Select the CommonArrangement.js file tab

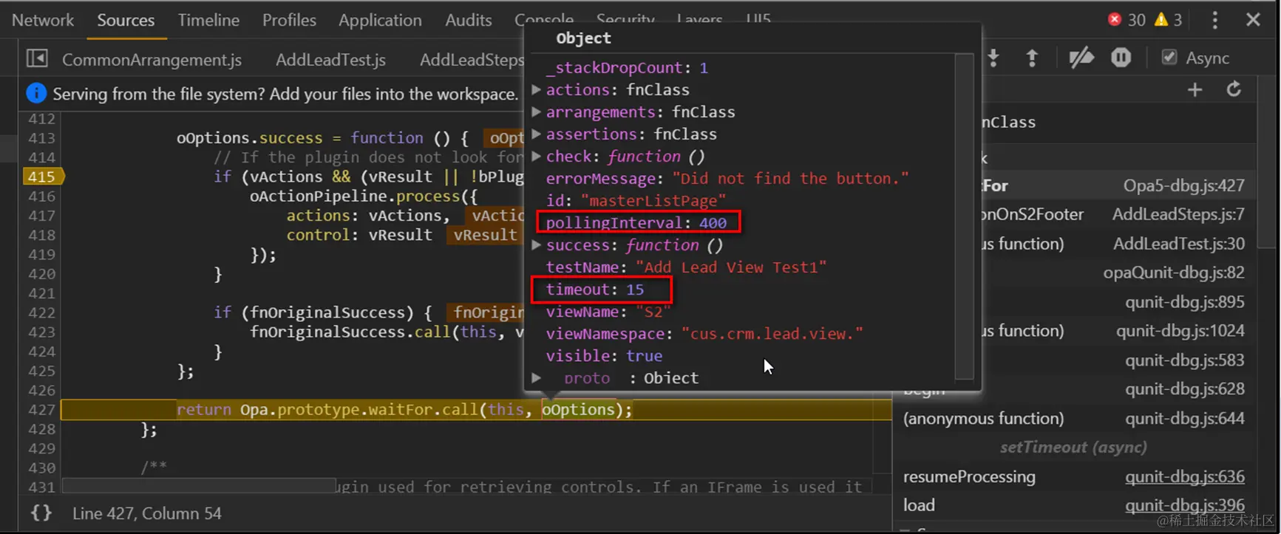(152, 60)
